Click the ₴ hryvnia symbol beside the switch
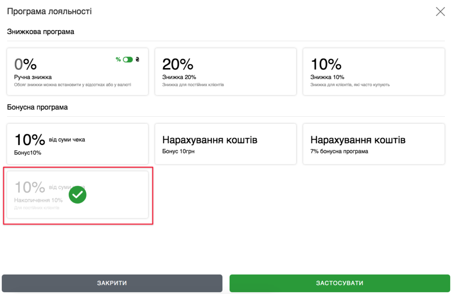Screen dimensions: 452x294 137,60
